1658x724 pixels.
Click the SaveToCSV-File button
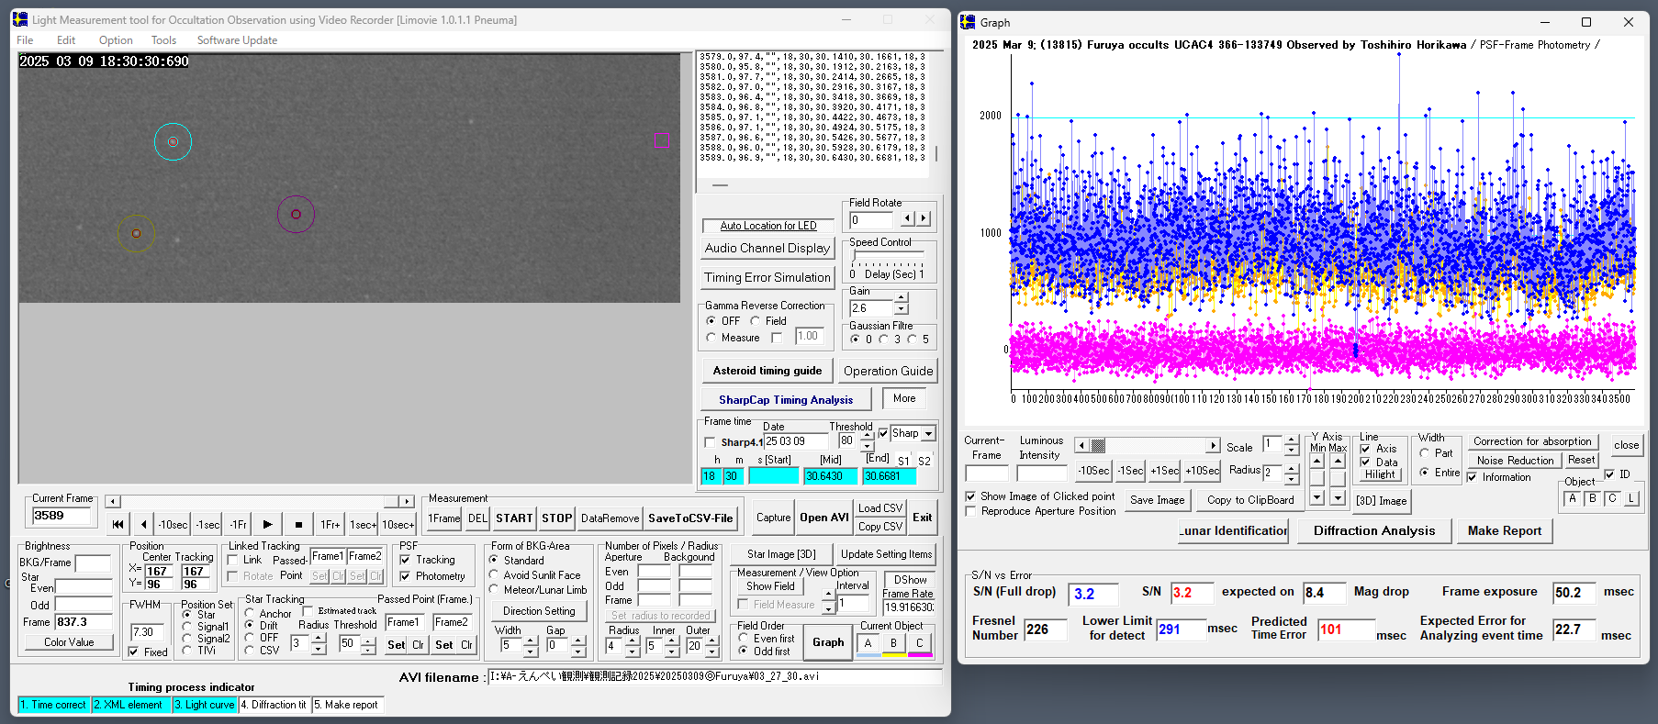[690, 518]
